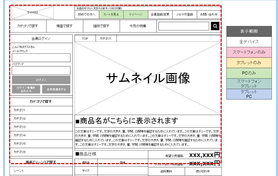Image resolution: width=278 pixels, height=176 pixels.
Task: Click the large サムネイル画像 placeholder
Action: (148, 78)
